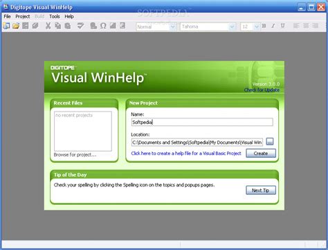Screen dimensions: 328x250
Task: Align text right
Action: [x=316, y=26]
